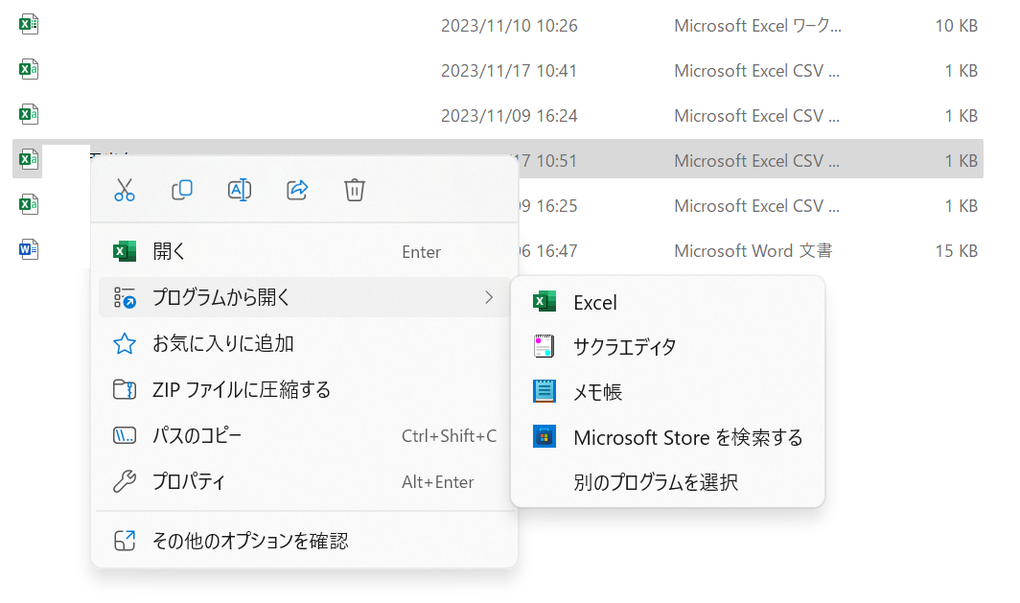The width and height of the screenshot is (1020, 603).
Task: Click type Microsoft Excel ワーク...
Action: click(758, 26)
